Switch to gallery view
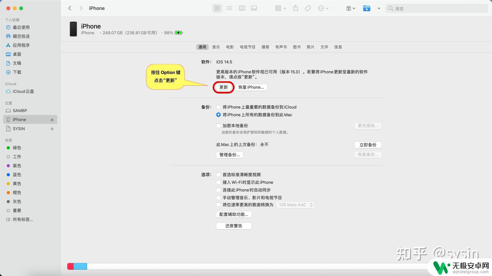This screenshot has width=492, height=276. 254,8
